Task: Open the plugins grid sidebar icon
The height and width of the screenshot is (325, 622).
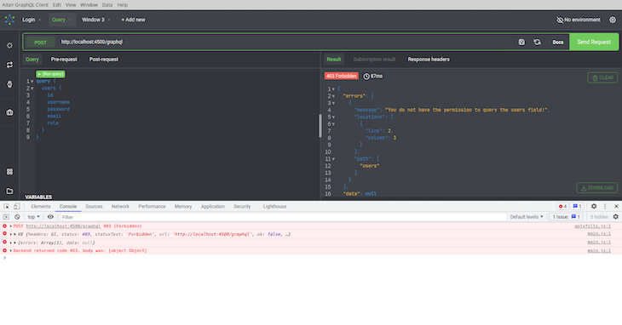Action: [x=9, y=171]
